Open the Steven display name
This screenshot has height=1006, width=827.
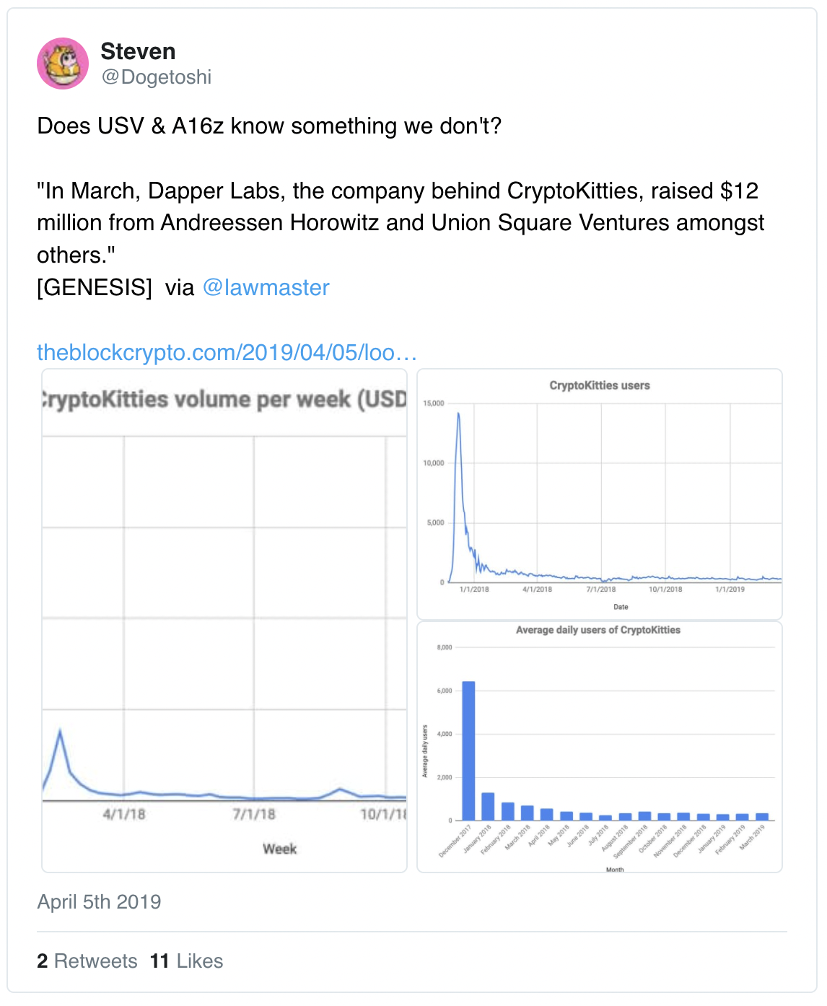[x=138, y=51]
